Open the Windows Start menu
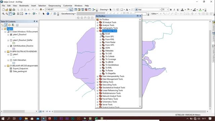The image size is (215, 121). pyautogui.click(x=3, y=119)
